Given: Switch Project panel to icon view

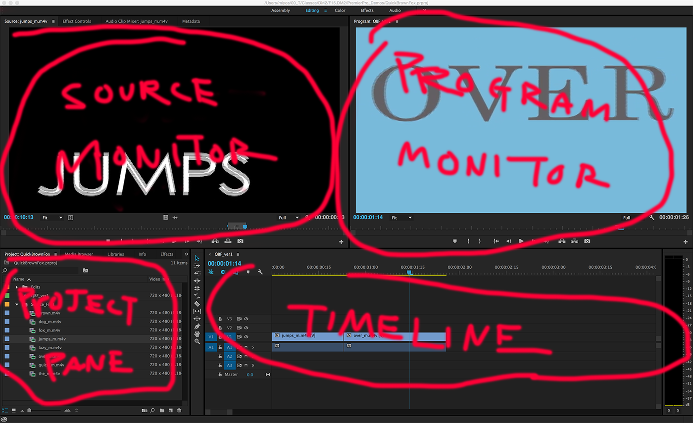Looking at the screenshot, I should point(13,410).
